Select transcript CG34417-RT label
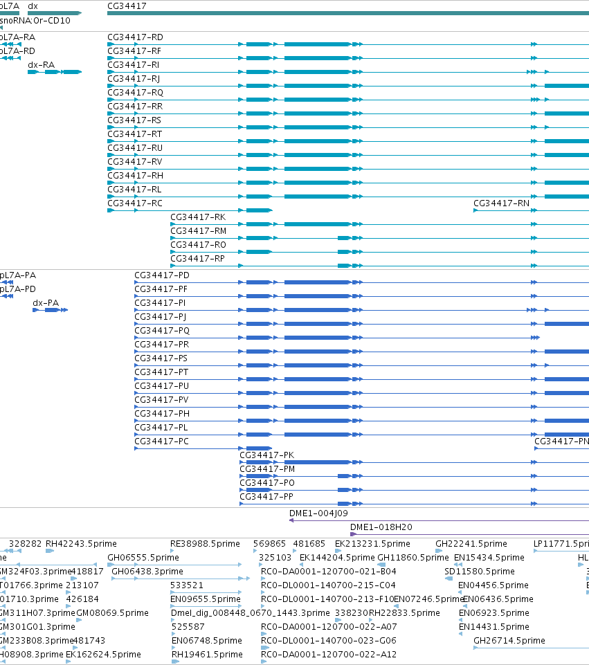 [135, 134]
